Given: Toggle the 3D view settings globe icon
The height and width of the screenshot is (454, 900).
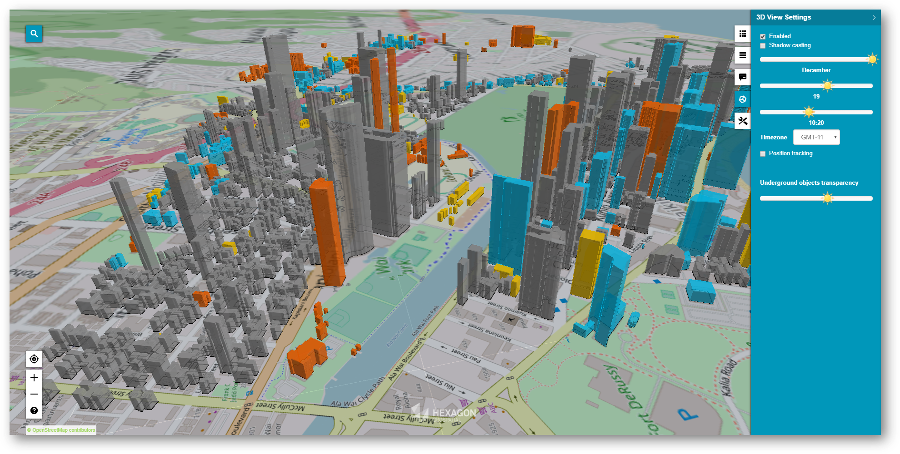Looking at the screenshot, I should tap(742, 99).
